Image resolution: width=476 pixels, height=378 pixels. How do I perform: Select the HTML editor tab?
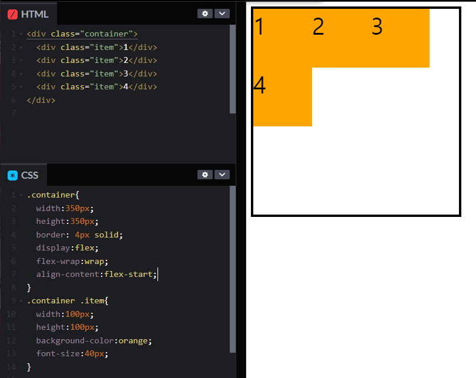(x=29, y=14)
